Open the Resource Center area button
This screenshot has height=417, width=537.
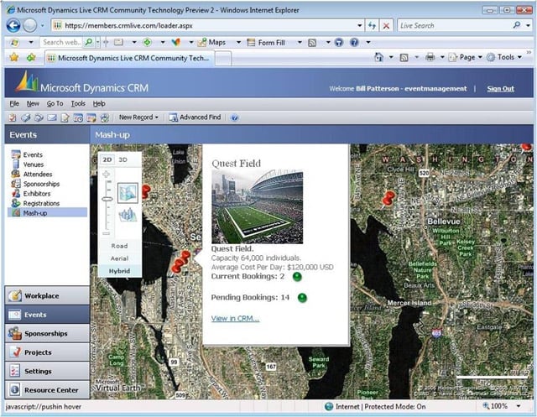pos(47,390)
